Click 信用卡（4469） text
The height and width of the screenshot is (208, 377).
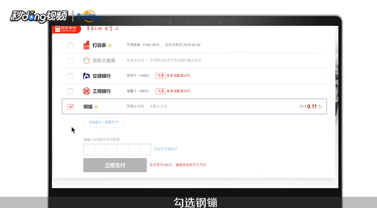point(138,75)
